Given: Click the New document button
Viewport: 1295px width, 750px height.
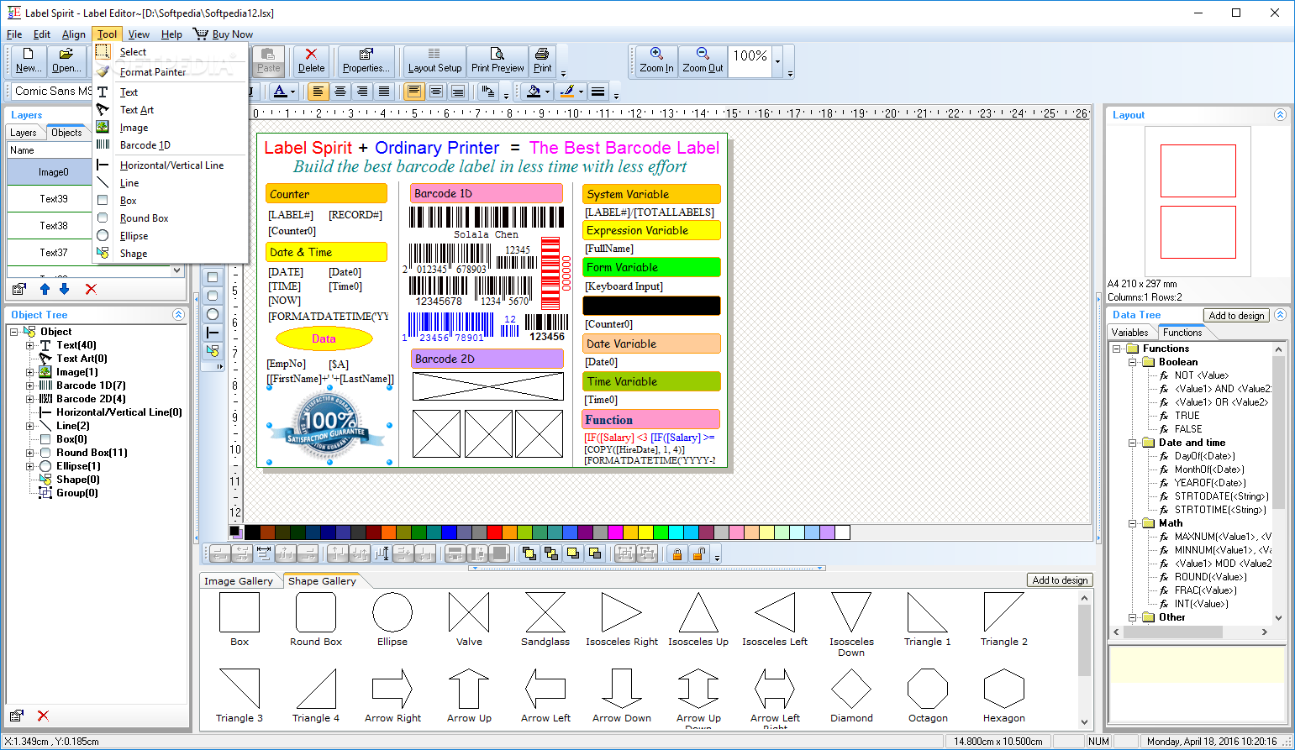Looking at the screenshot, I should (28, 60).
